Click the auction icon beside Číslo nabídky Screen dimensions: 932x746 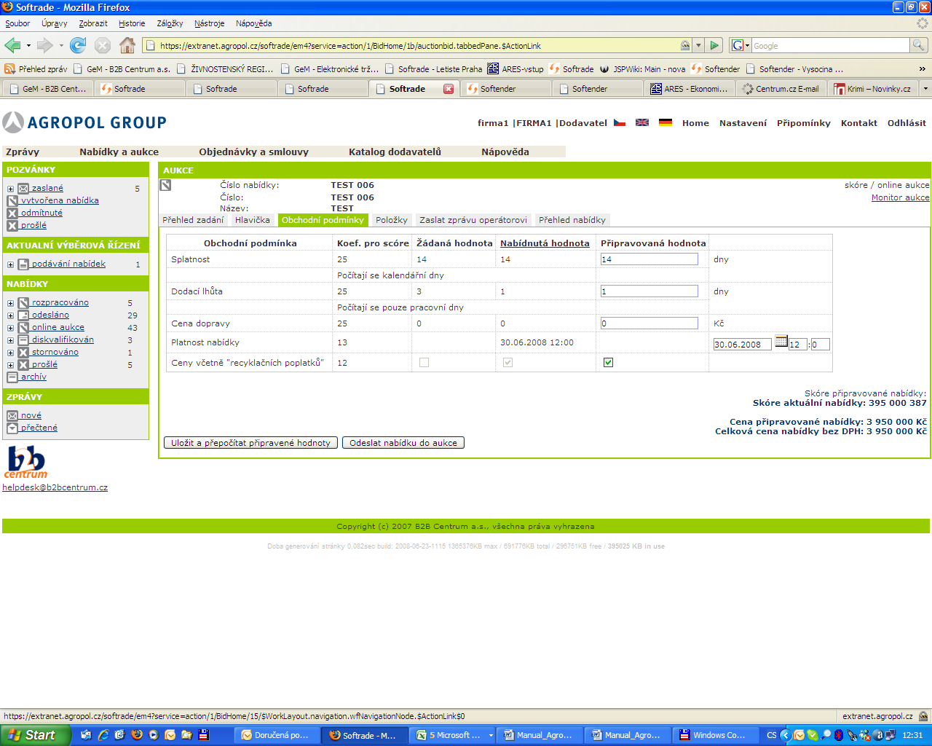click(166, 185)
